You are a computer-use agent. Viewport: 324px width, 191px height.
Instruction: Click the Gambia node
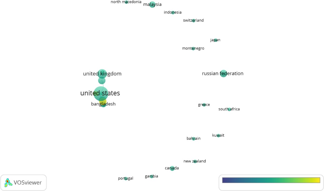pyautogui.click(x=151, y=176)
